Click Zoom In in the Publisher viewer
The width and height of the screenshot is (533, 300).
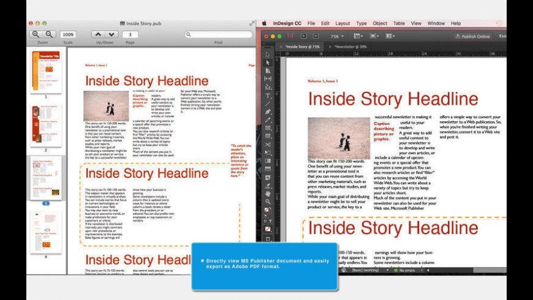click(36, 34)
